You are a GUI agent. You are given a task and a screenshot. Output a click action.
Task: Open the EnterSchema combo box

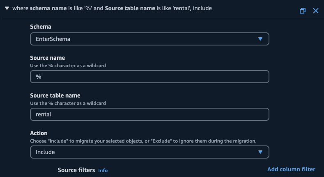[x=144, y=39]
